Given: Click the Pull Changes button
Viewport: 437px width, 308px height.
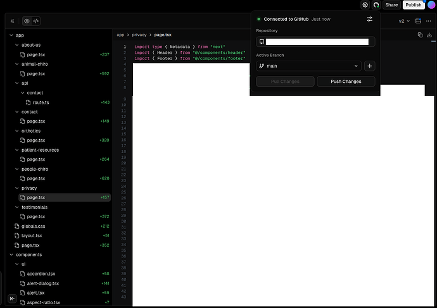Looking at the screenshot, I should [x=285, y=82].
